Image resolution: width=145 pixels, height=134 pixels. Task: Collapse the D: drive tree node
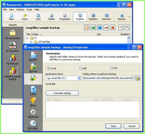point(28,38)
